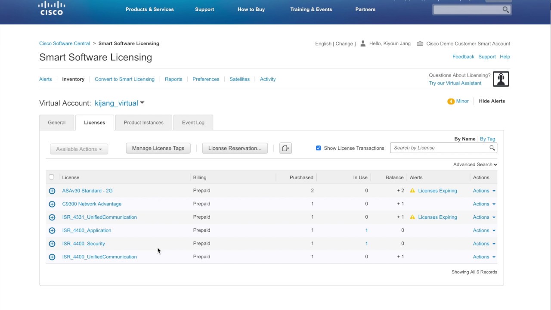The image size is (551, 310).
Task: Open Actions menu for C9300 Network Advantage
Action: point(484,204)
